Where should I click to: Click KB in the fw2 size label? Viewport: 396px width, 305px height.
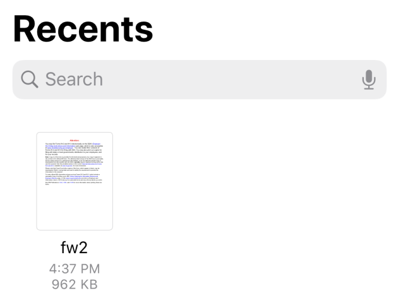[89, 284]
